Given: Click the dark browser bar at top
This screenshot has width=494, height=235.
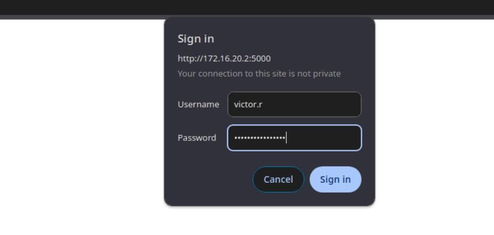Looking at the screenshot, I should 247,7.
